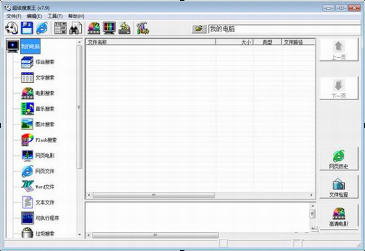The width and height of the screenshot is (365, 251).
Task: Click the sidebar tree scrollbar down arrow
Action: click(x=79, y=235)
